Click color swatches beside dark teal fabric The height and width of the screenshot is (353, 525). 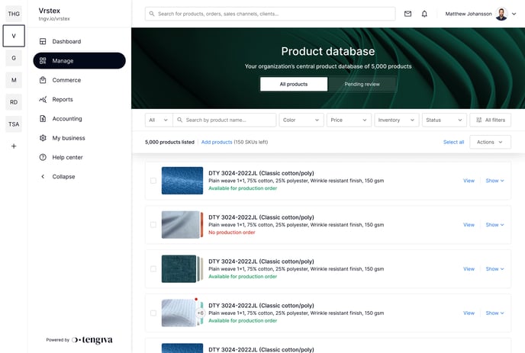[x=200, y=269]
